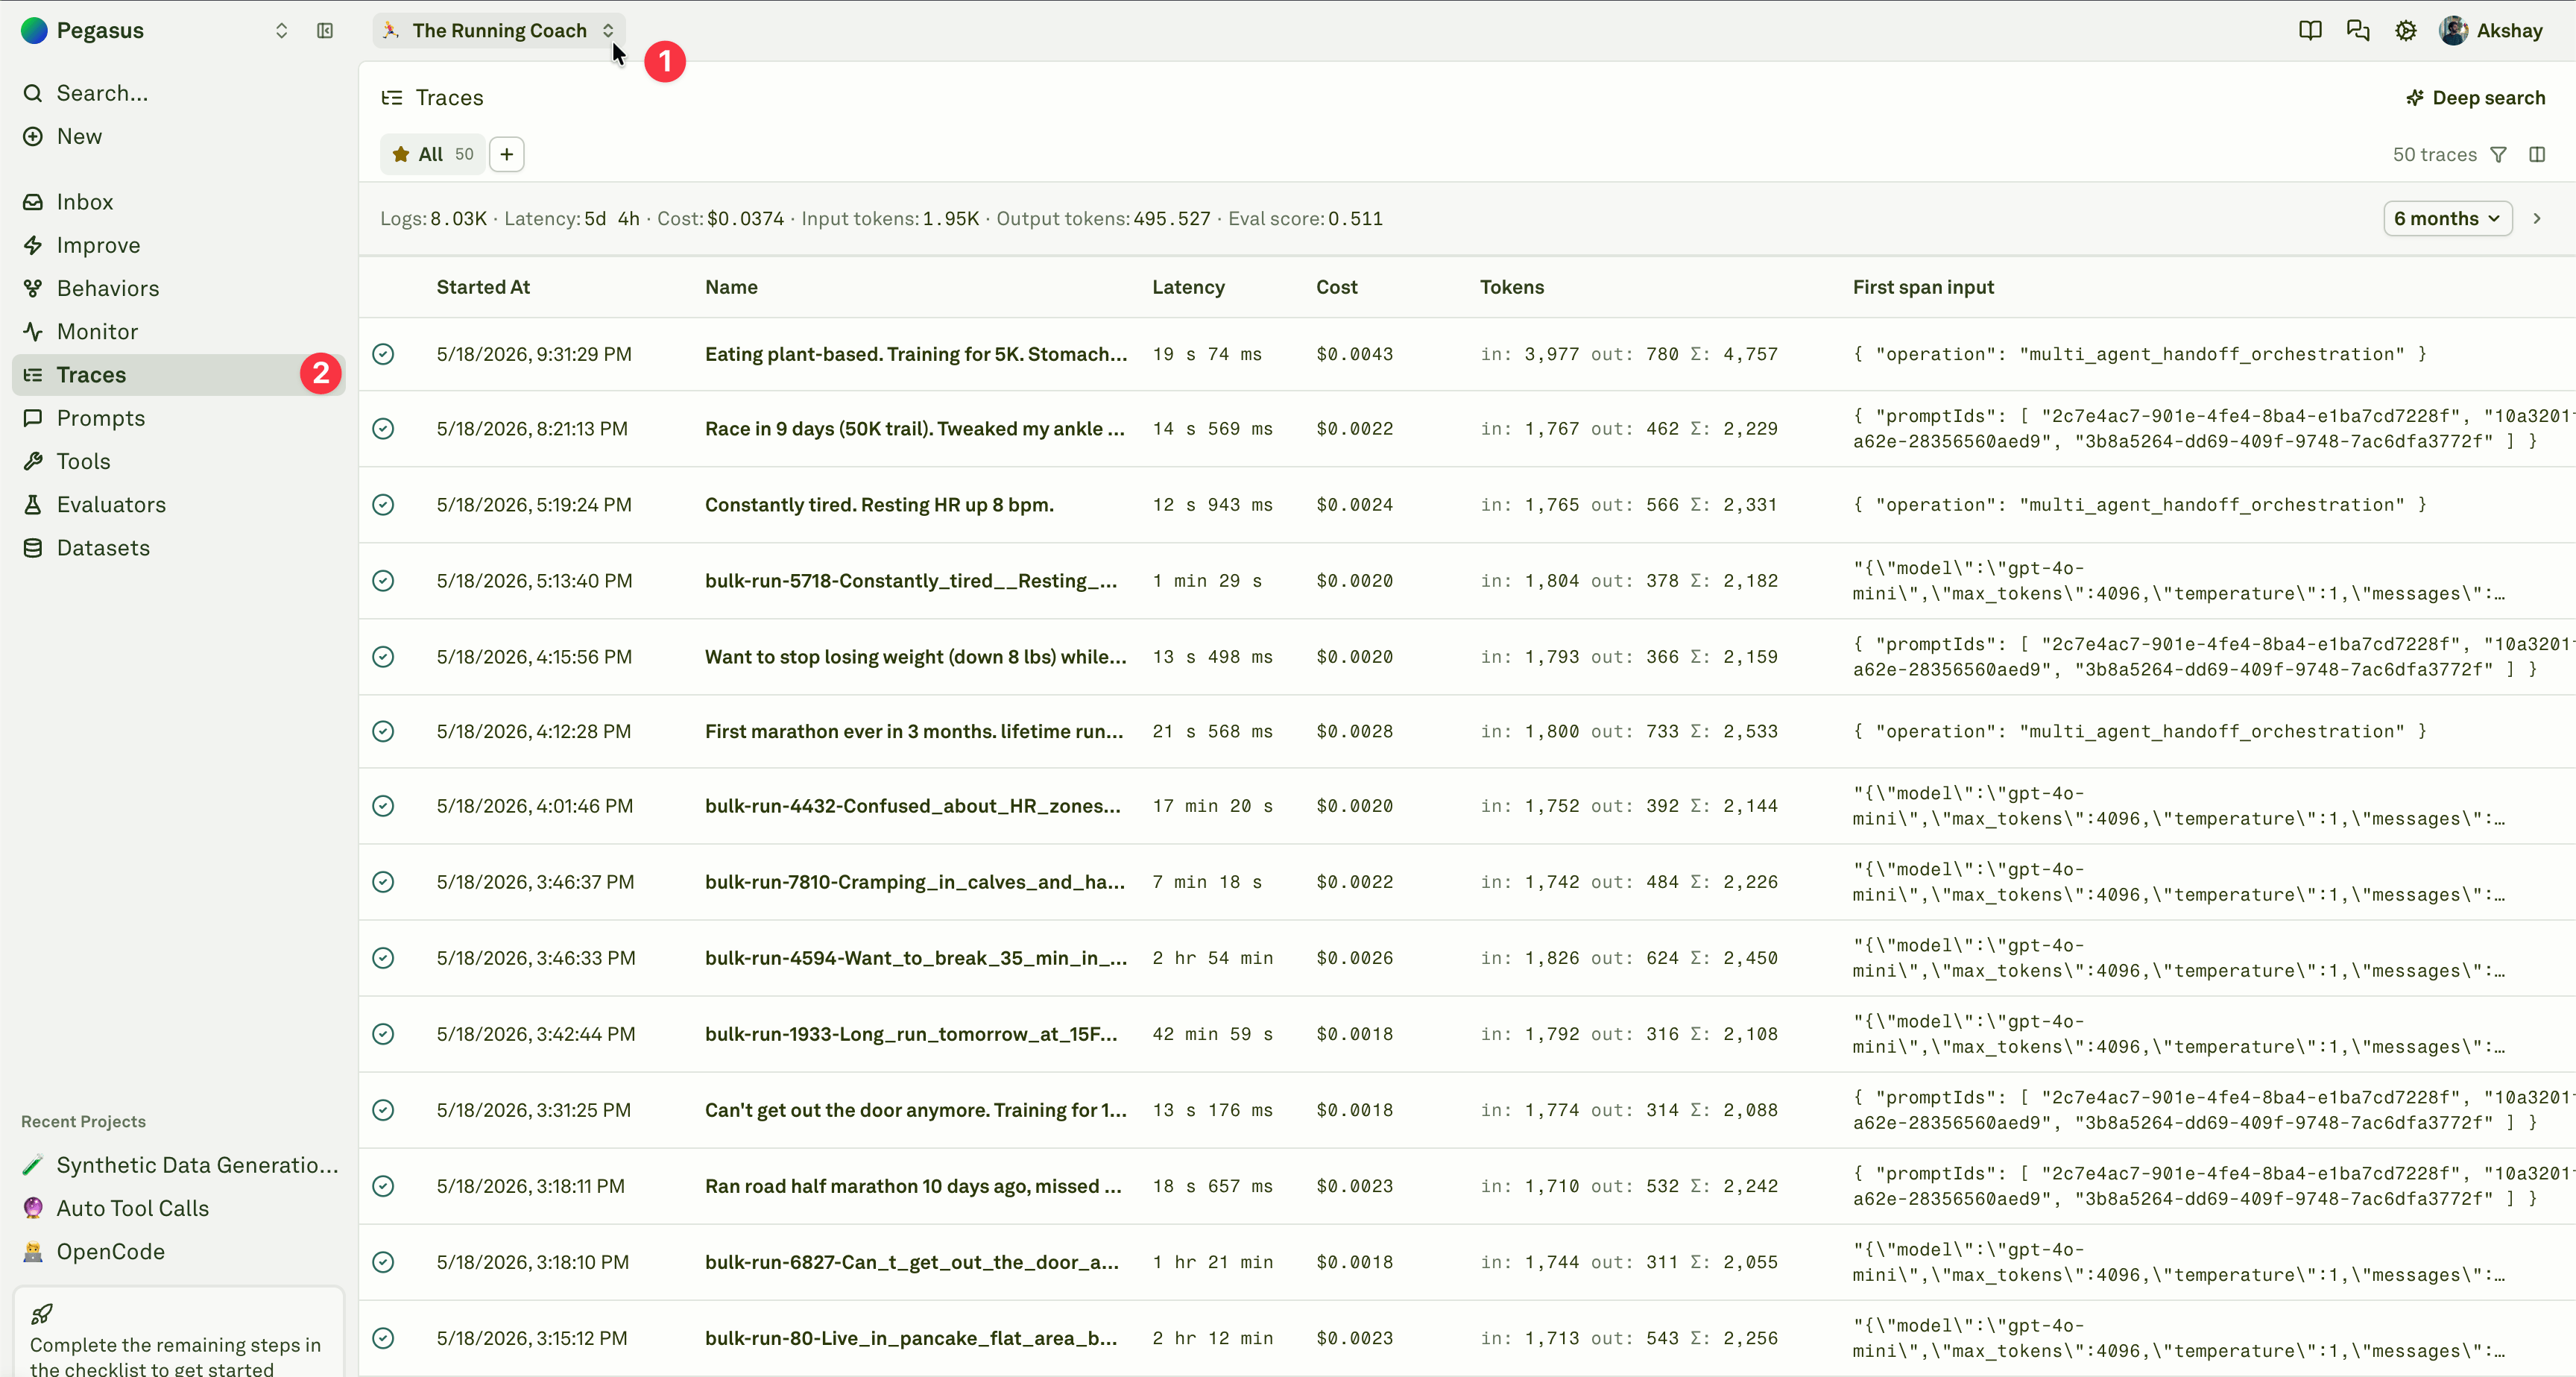2576x1377 pixels.
Task: Click status icon of Eating plant-based trace
Action: 383,354
